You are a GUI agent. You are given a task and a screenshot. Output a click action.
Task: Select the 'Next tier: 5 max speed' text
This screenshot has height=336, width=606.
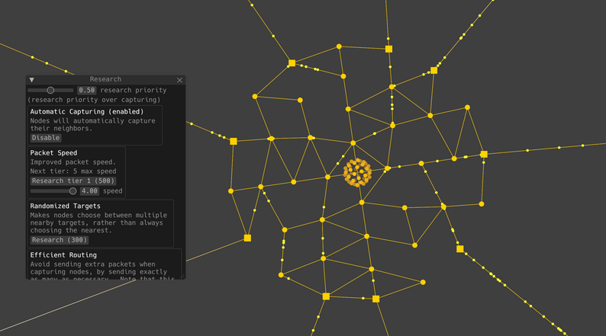tap(73, 171)
